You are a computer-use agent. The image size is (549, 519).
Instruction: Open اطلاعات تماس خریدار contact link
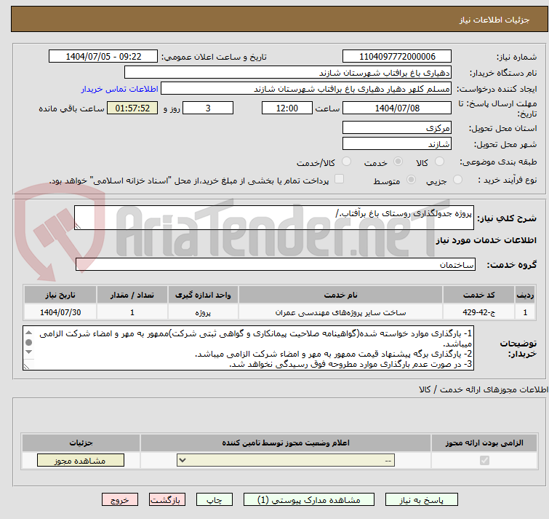pos(118,89)
